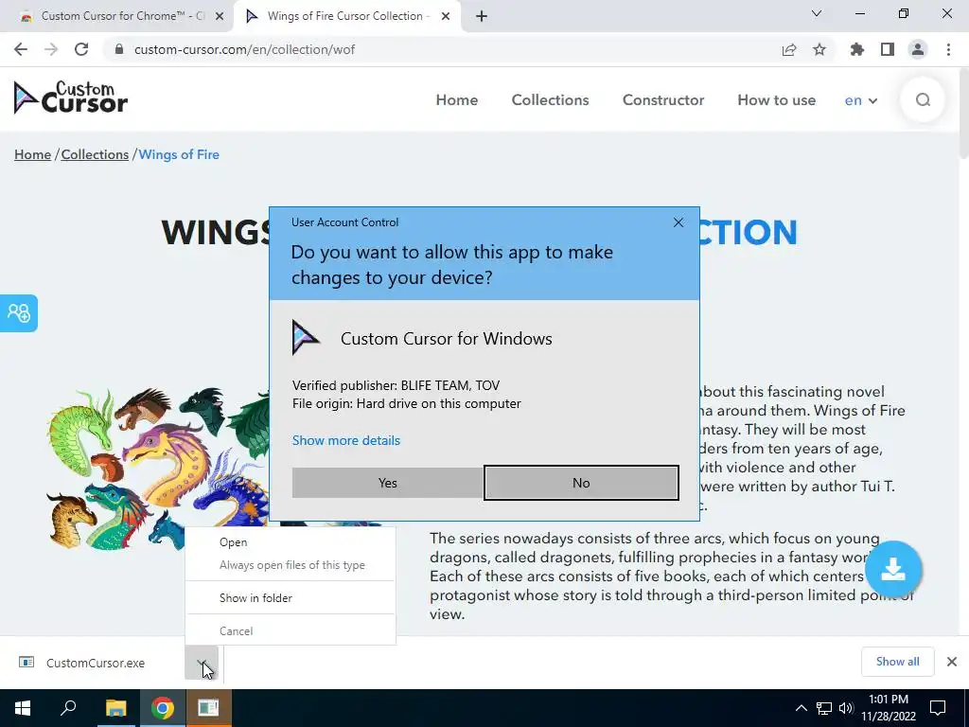Click the Collections breadcrumb link

point(95,154)
